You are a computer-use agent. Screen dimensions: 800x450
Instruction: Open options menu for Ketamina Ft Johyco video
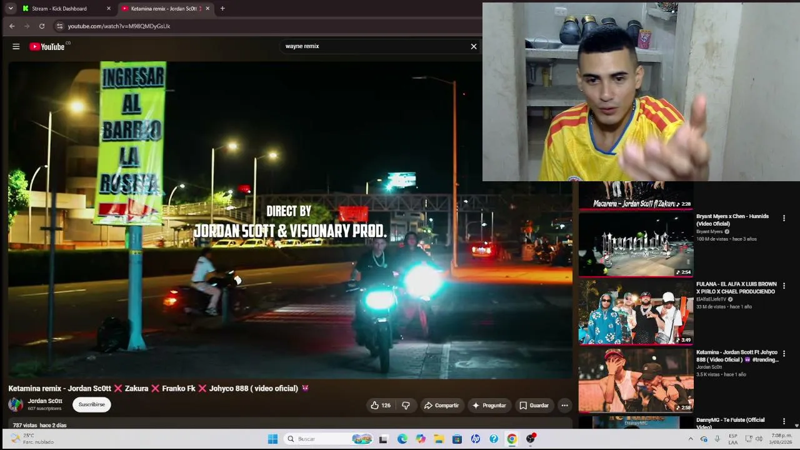(784, 354)
